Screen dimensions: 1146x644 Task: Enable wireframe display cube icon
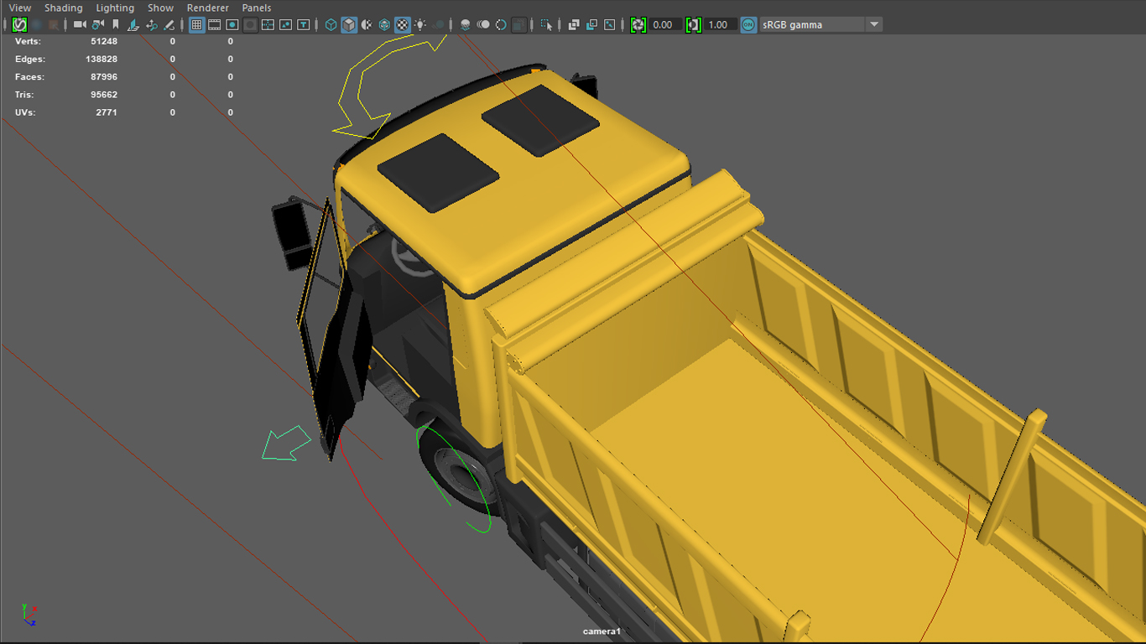331,25
